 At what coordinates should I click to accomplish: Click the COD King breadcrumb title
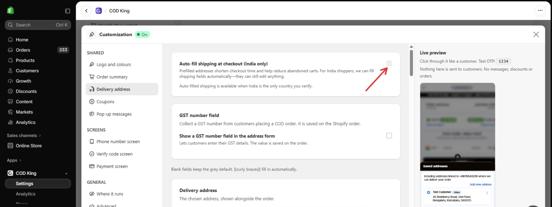(x=119, y=11)
